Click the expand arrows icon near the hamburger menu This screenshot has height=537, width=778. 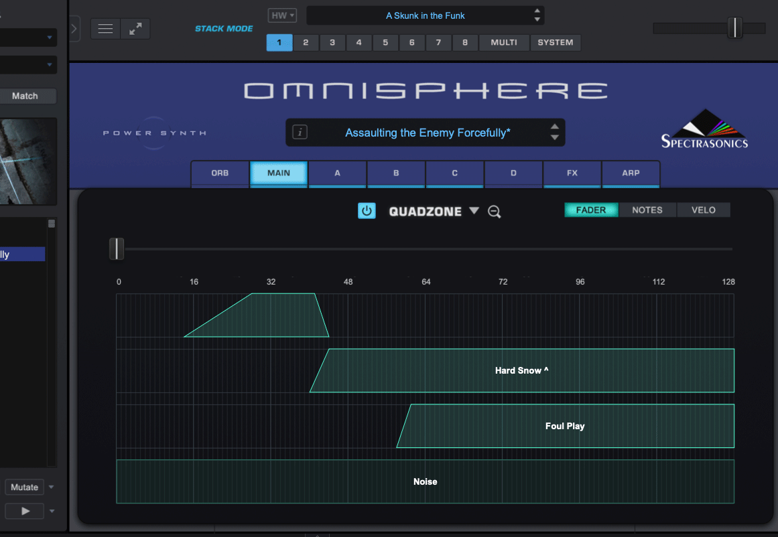(x=135, y=28)
